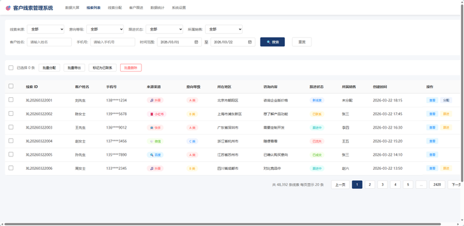The image size is (464, 226).
Task: Open the end date calendar picker icon
Action: (x=250, y=42)
